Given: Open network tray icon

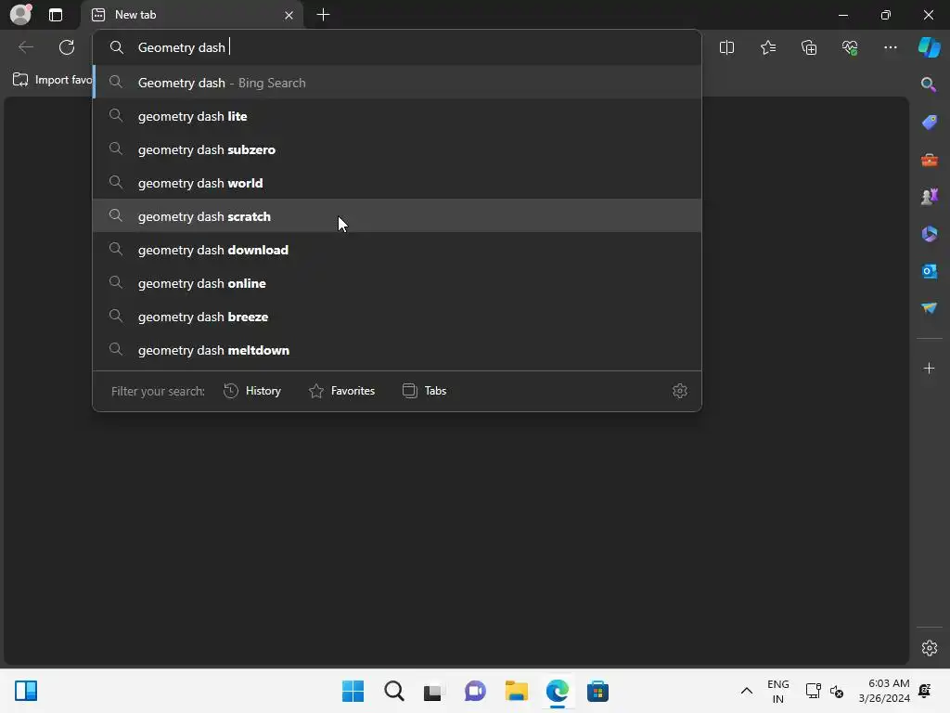Looking at the screenshot, I should [x=813, y=691].
